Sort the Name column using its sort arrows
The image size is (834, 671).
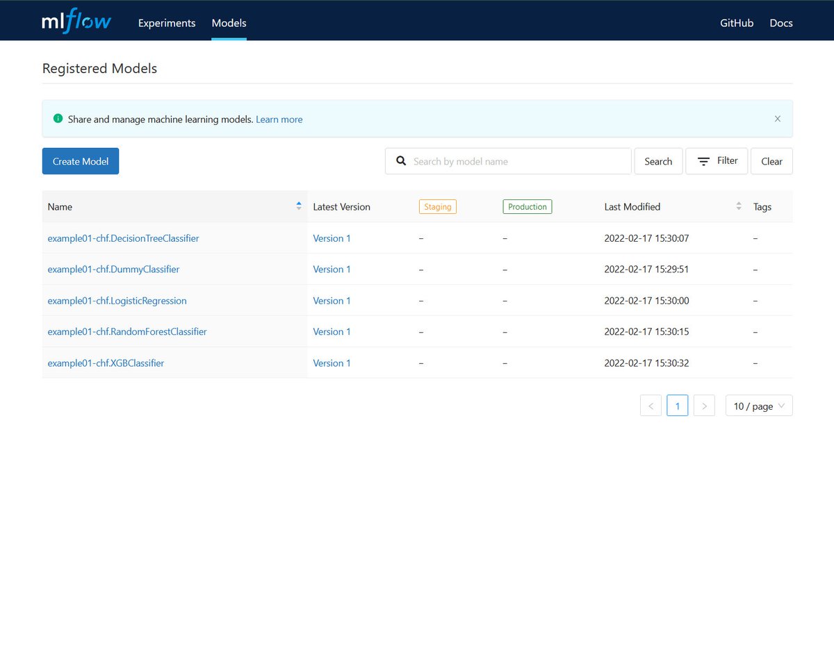point(298,206)
